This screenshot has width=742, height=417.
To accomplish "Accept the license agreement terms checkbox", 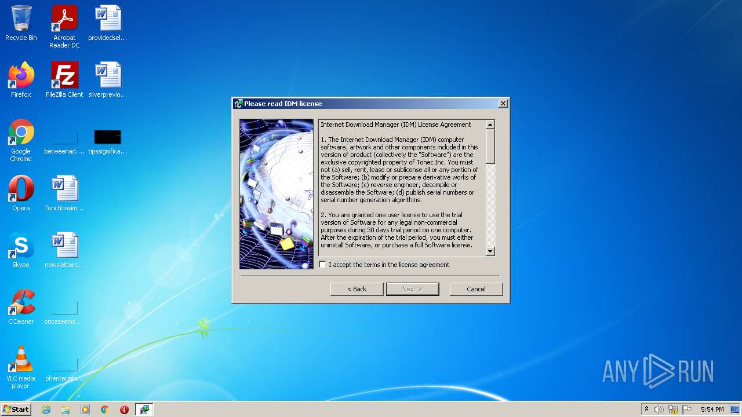I will (x=323, y=265).
